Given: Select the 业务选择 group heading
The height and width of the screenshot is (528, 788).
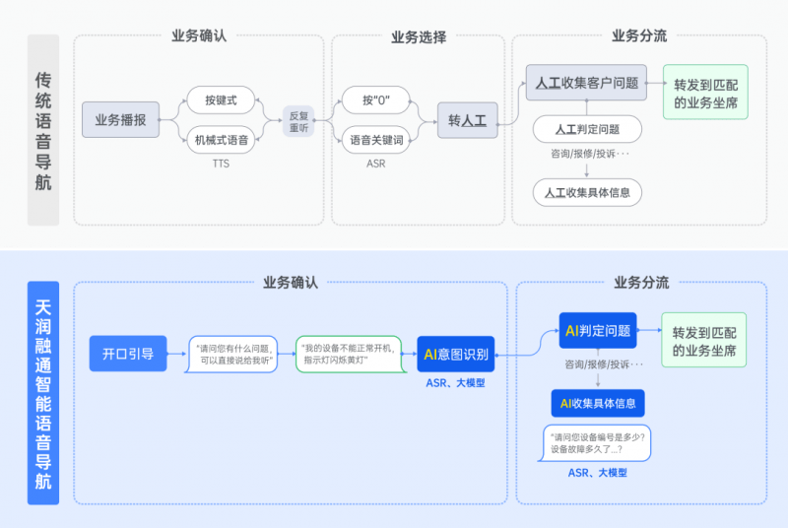Looking at the screenshot, I should pyautogui.click(x=419, y=37).
